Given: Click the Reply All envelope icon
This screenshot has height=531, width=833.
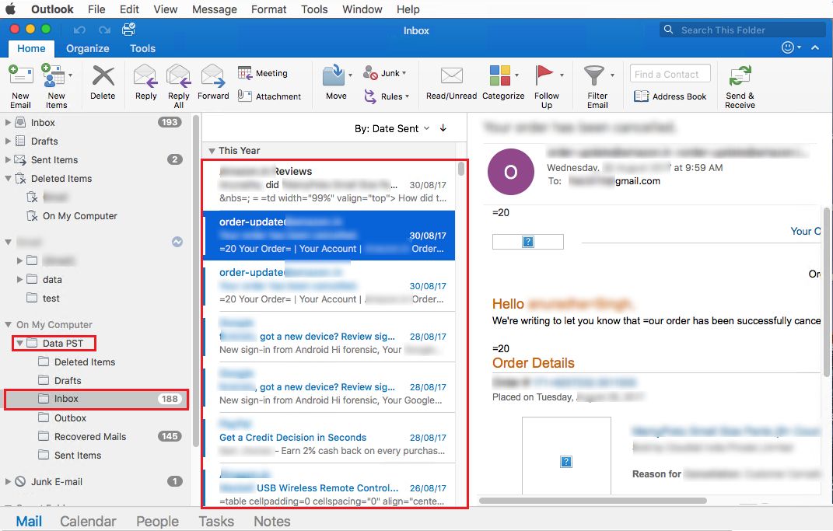Looking at the screenshot, I should [179, 76].
